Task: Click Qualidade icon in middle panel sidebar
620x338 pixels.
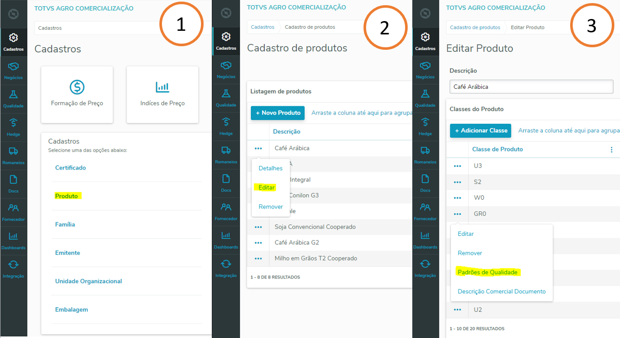Action: pyautogui.click(x=226, y=93)
